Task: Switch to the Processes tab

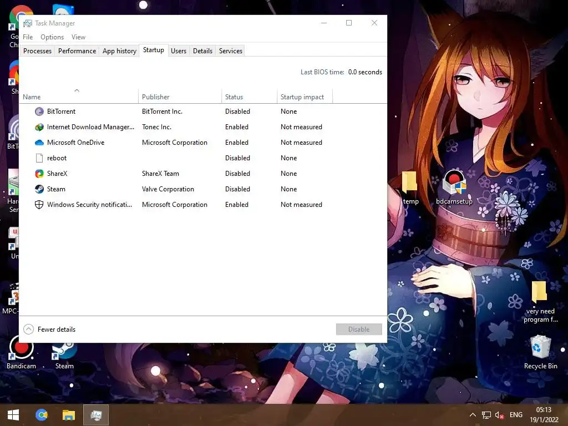Action: click(37, 51)
